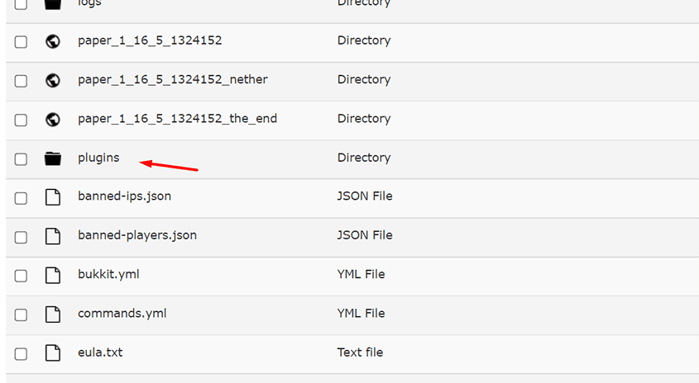The image size is (699, 383).
Task: Open the paper_1_16_5_1324152_the_end folder
Action: [177, 119]
